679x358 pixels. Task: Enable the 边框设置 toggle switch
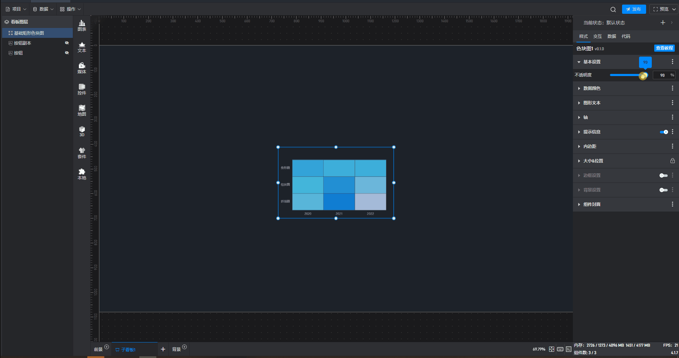pyautogui.click(x=663, y=175)
